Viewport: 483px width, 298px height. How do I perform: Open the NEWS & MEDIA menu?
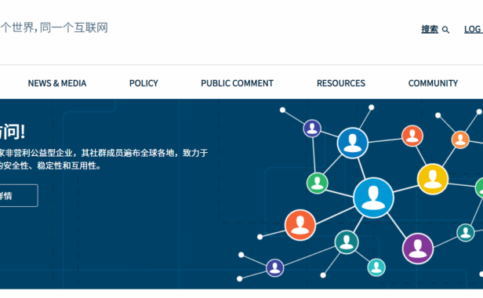57,83
